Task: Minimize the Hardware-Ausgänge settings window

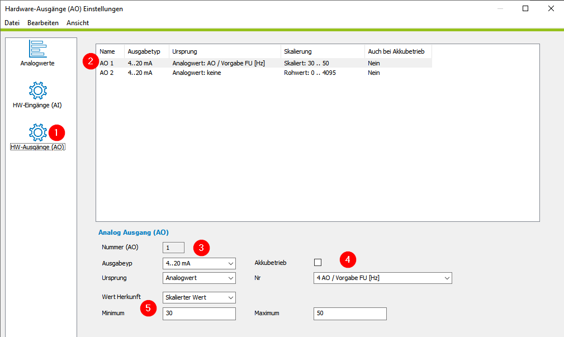Action: 500,8
